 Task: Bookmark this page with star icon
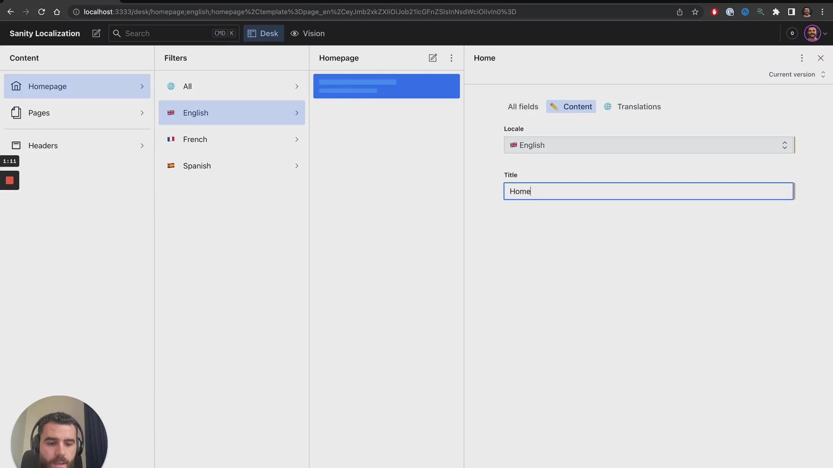coord(695,12)
